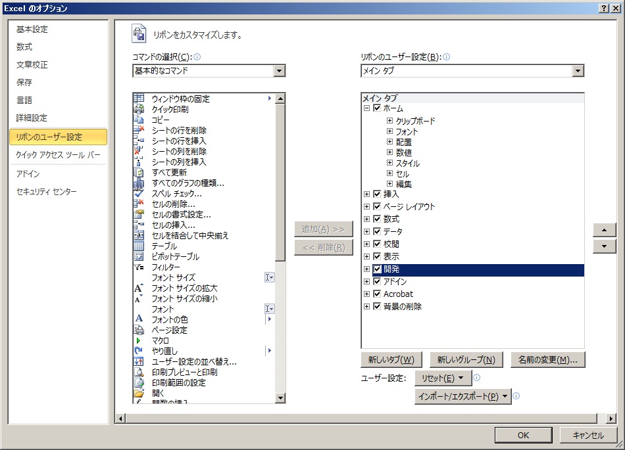
Task: Click the セルを結合して中央揃え icon
Action: tap(139, 235)
